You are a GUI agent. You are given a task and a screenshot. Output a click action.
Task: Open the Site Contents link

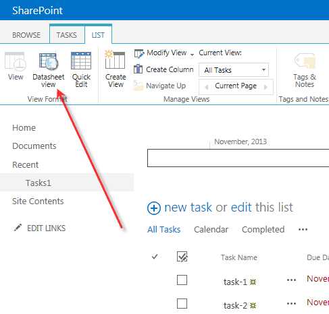pos(38,201)
